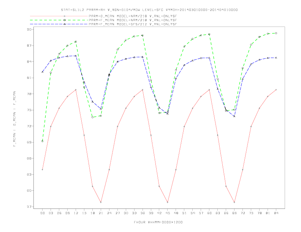Click the y-axis tick label 75
Viewport: 301px width, 232px height.
[x=29, y=110]
